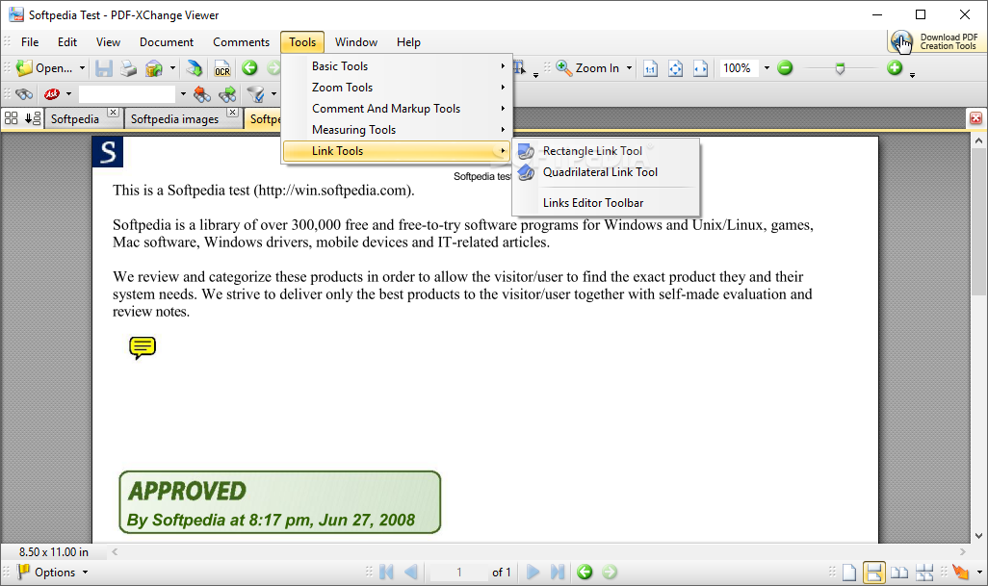Click the tab list arrow icon
The height and width of the screenshot is (586, 988).
click(33, 118)
